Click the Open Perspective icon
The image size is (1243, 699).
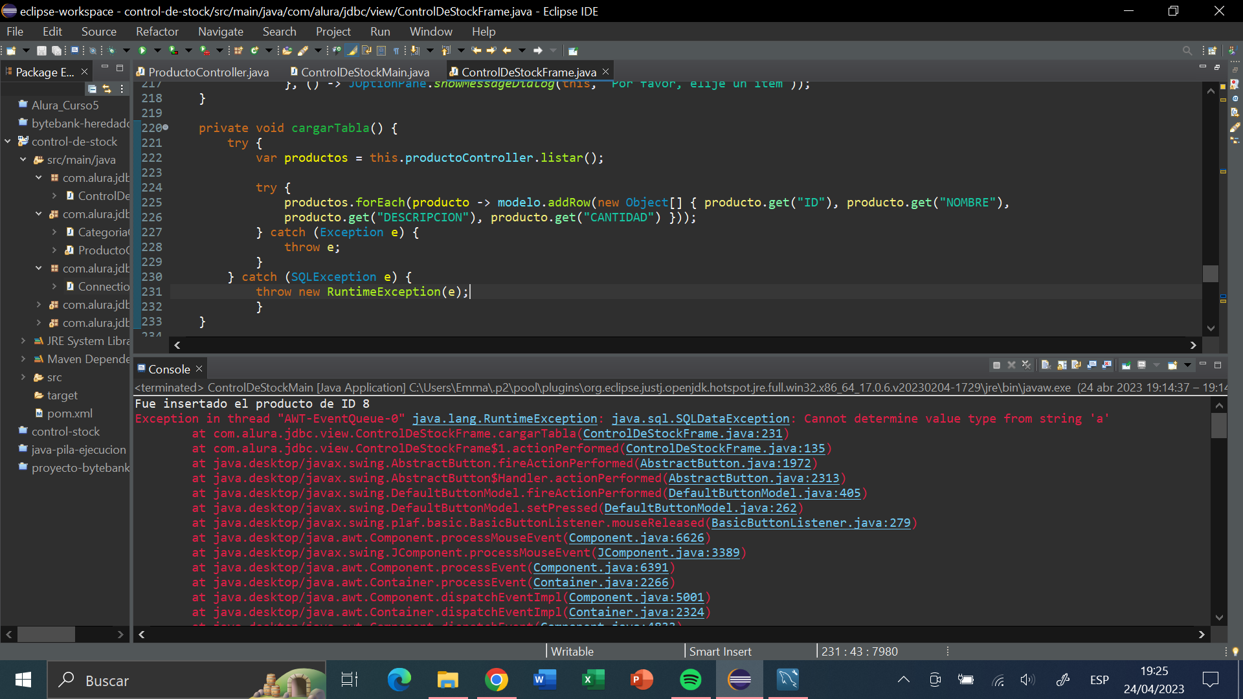(x=1212, y=50)
